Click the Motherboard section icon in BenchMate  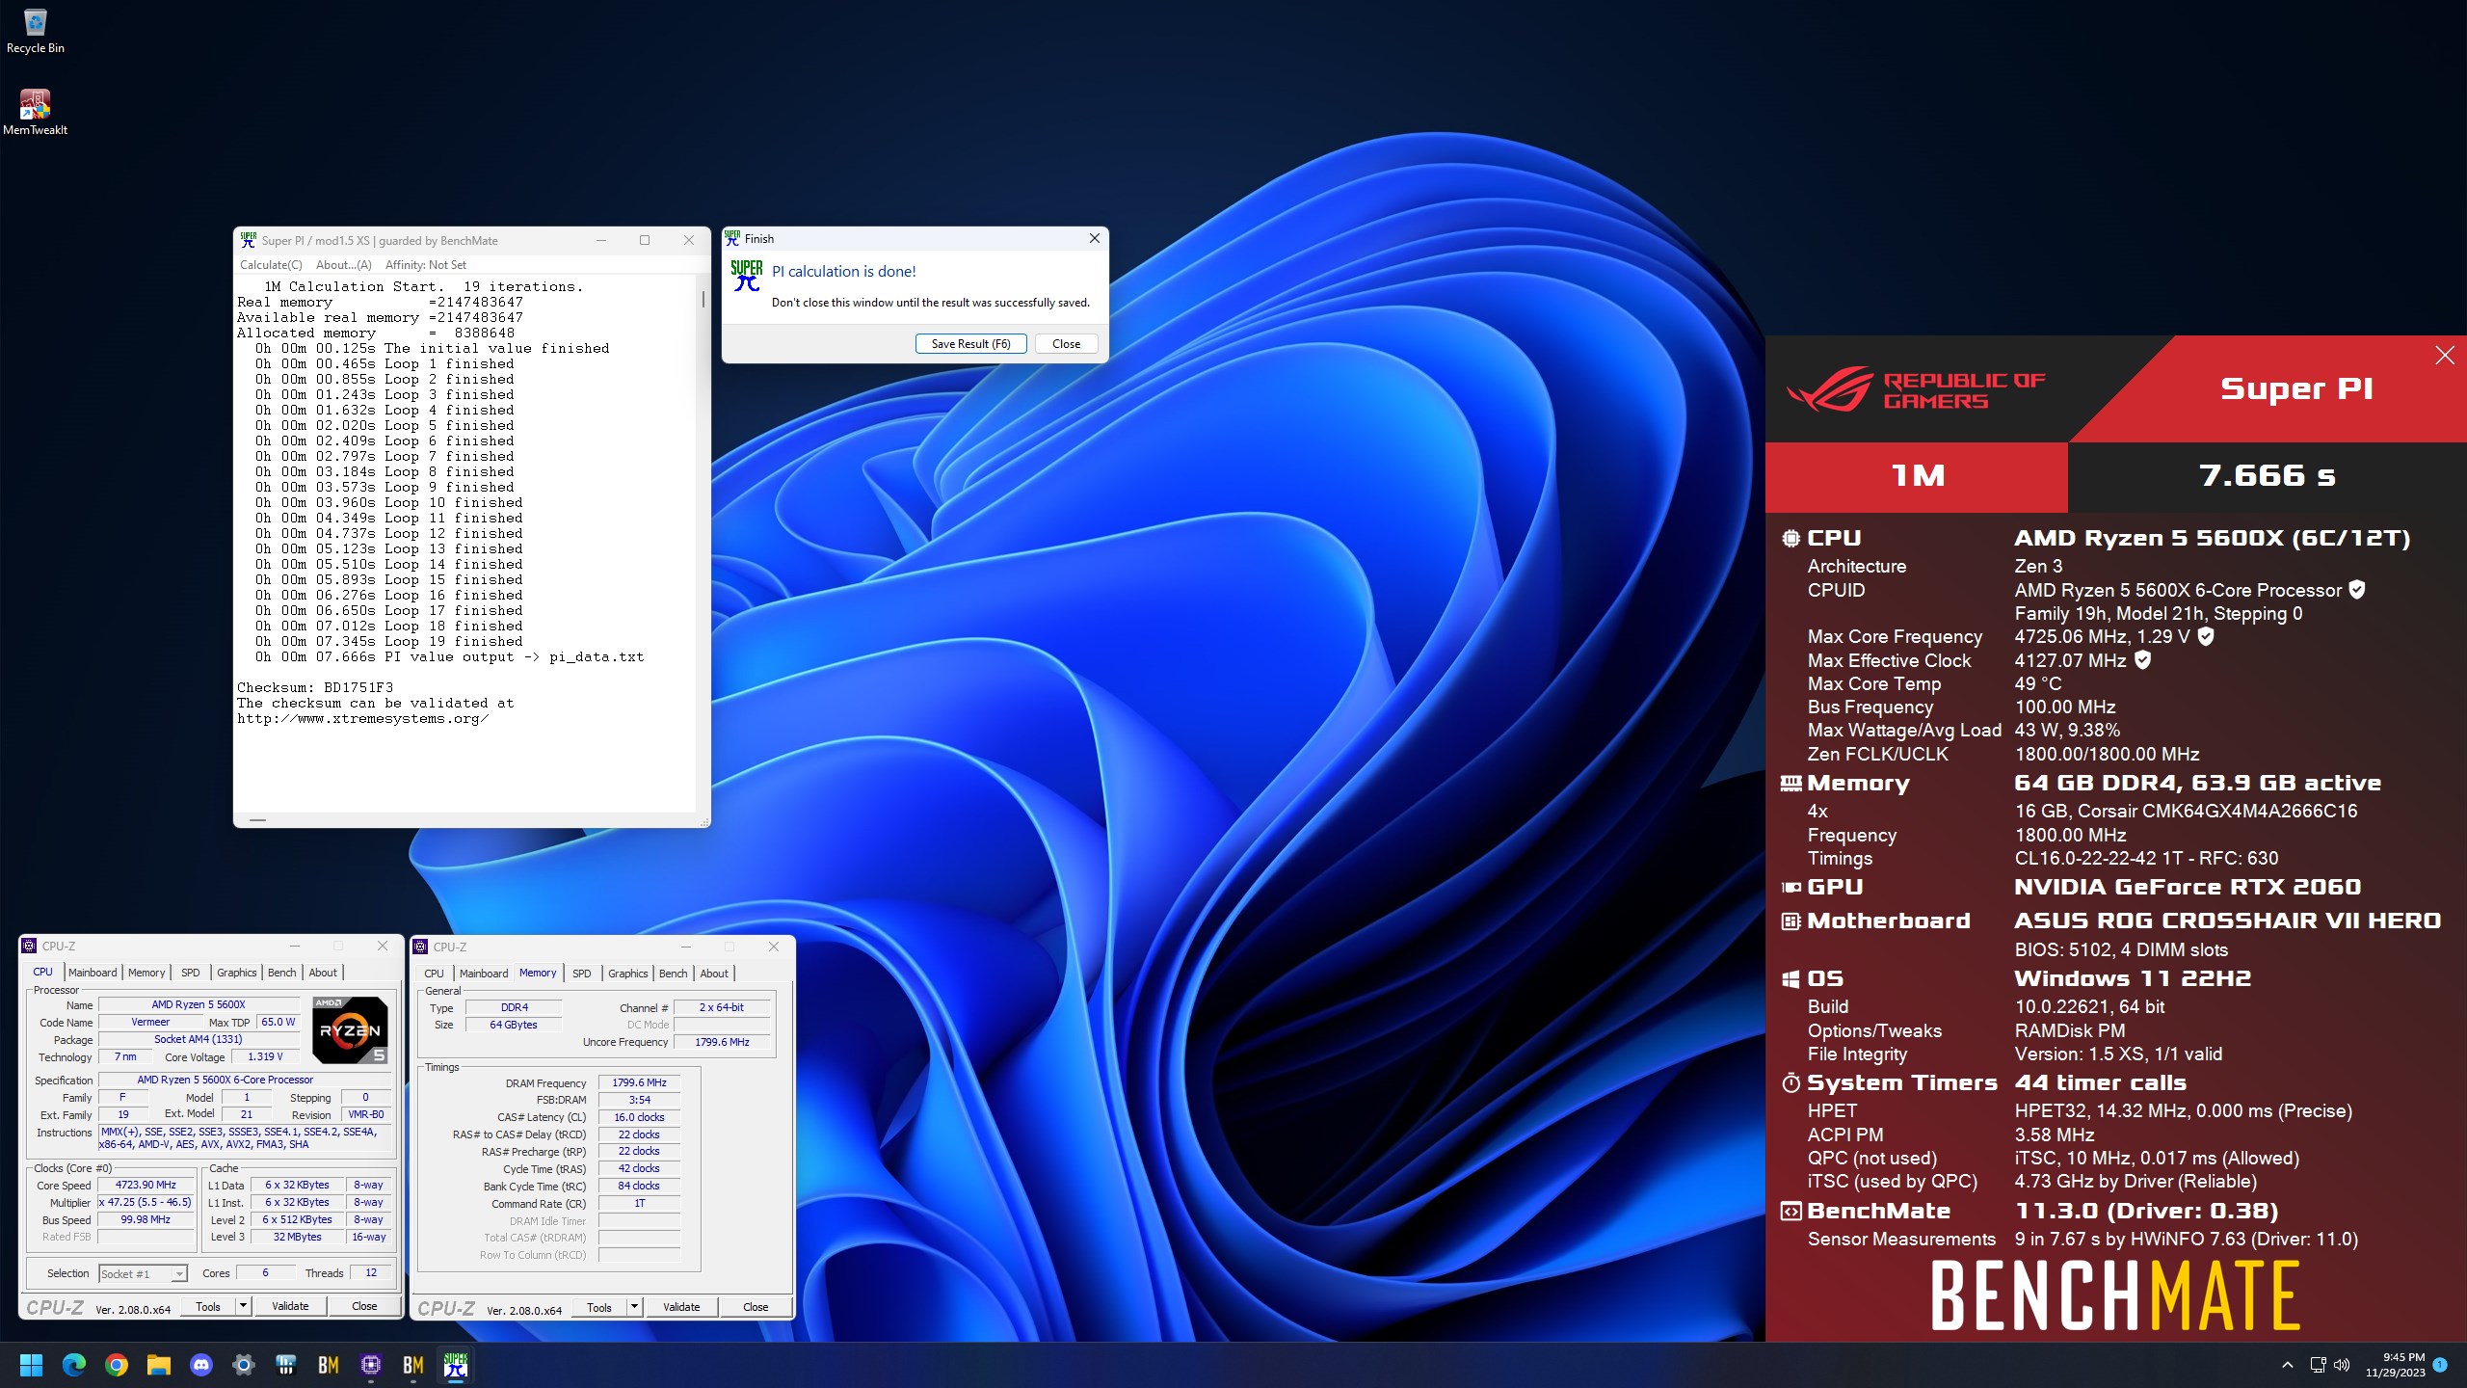[1791, 921]
